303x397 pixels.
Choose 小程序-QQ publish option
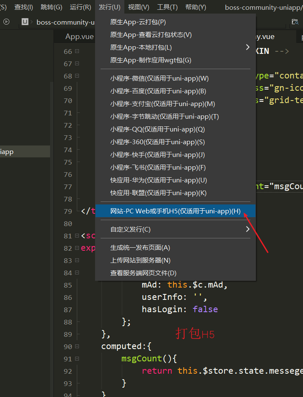click(175, 129)
